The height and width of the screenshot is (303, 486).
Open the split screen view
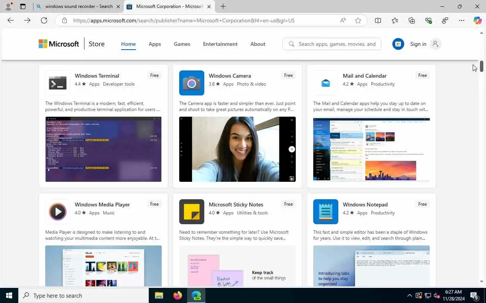378,20
